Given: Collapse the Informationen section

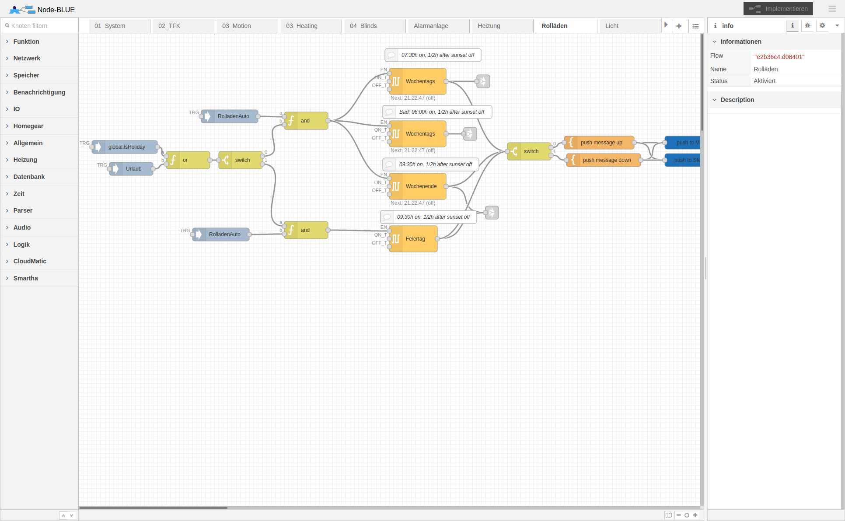Looking at the screenshot, I should [774, 42].
